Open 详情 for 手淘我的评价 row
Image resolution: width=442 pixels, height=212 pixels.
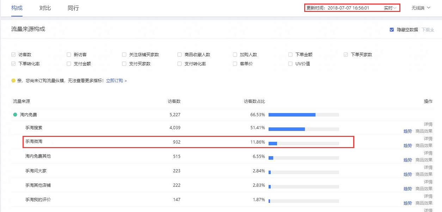pyautogui.click(x=428, y=196)
